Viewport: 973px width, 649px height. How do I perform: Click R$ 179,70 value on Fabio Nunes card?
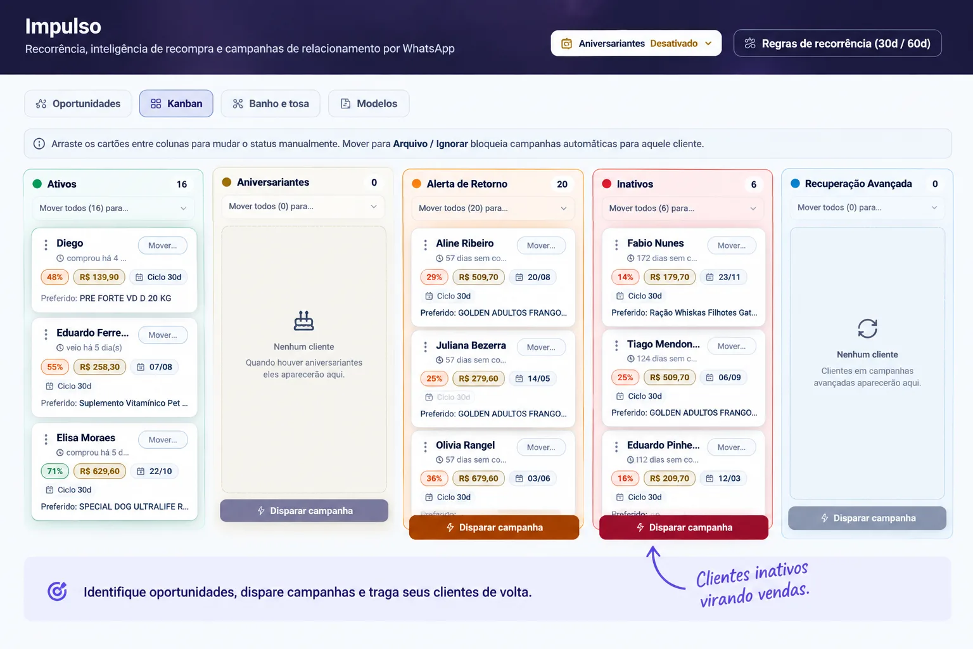click(670, 277)
